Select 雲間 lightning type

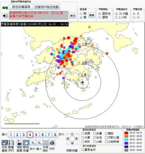[100, 18]
